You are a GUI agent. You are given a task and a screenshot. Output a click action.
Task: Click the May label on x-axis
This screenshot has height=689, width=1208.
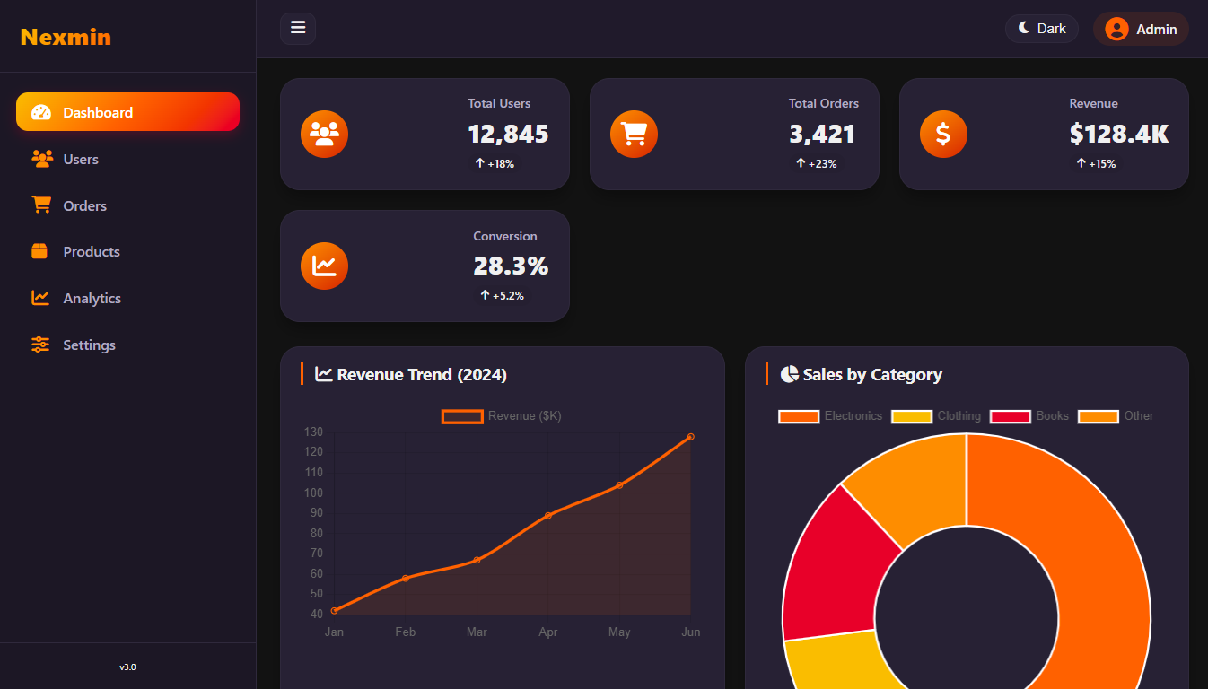[x=619, y=632]
